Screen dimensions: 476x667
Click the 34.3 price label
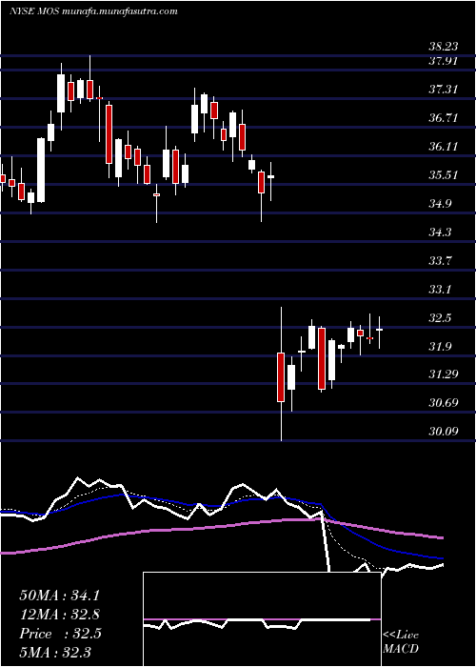(441, 232)
